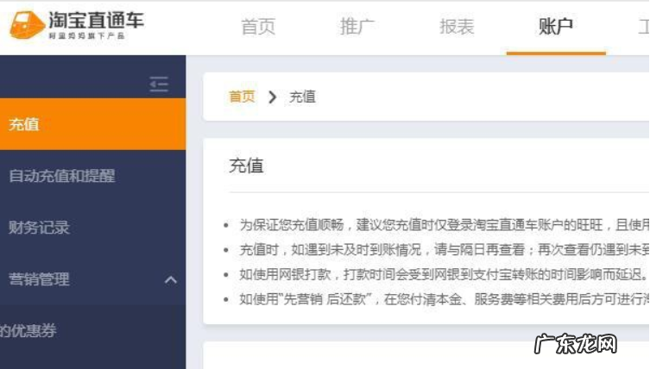
Task: Open the 优惠券 submenu item
Action: 28,330
